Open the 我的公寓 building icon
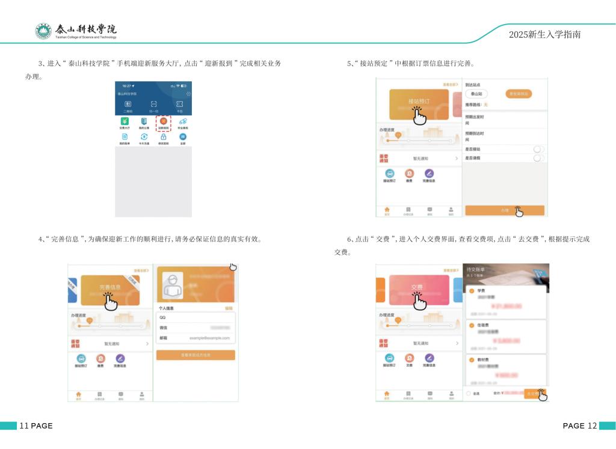Screen dimensions: 616x449 (x=144, y=121)
